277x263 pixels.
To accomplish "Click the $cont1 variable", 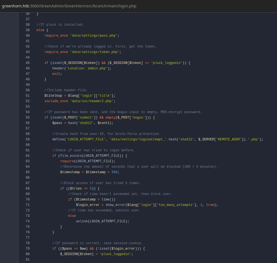I will pyautogui.click(x=104, y=123).
